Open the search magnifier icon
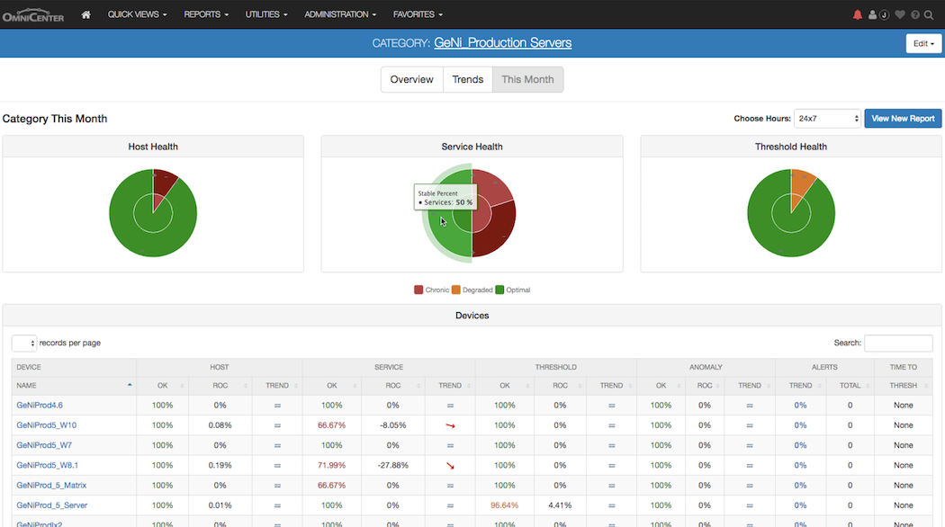This screenshot has width=945, height=527. (x=929, y=14)
